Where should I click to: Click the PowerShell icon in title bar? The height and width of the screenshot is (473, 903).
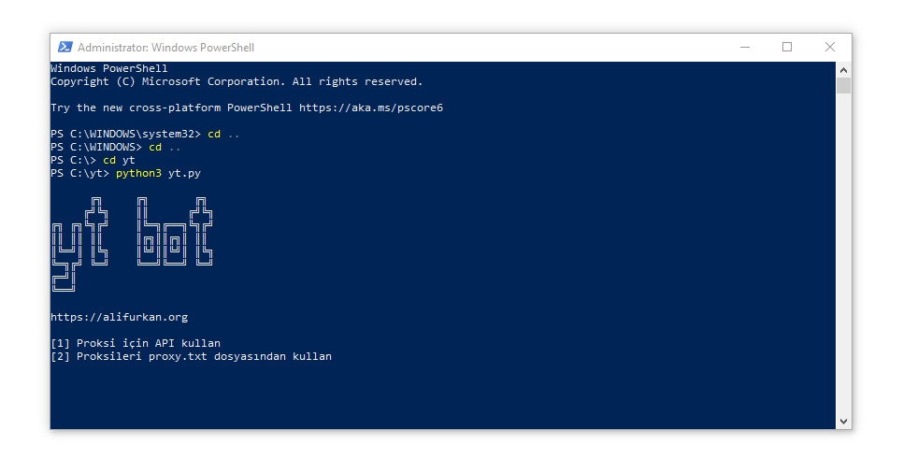(x=64, y=47)
